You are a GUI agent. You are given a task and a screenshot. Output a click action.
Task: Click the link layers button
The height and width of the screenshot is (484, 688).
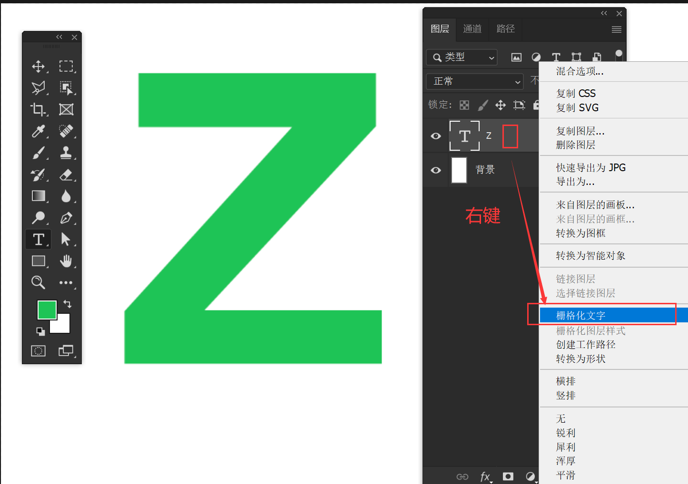(x=462, y=476)
